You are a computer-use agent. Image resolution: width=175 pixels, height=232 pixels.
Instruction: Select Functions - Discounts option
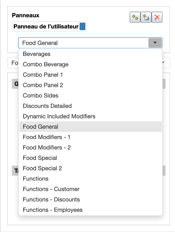click(x=90, y=200)
